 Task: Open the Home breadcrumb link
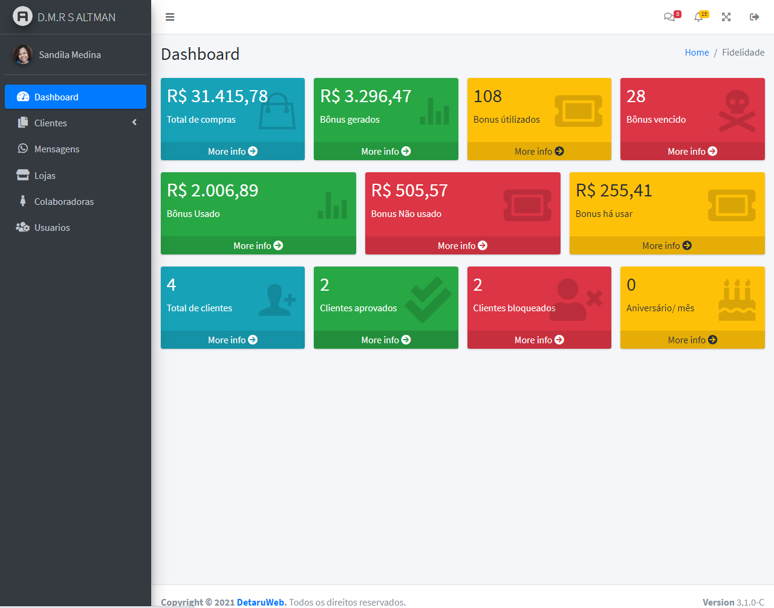pyautogui.click(x=697, y=53)
